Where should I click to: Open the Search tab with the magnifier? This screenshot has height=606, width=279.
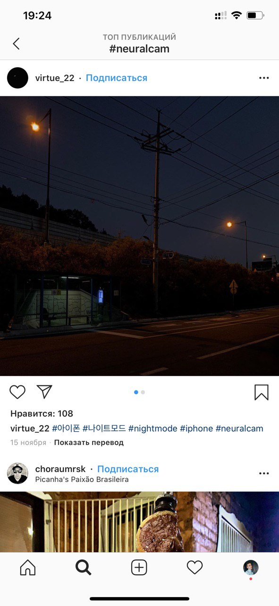(x=84, y=567)
